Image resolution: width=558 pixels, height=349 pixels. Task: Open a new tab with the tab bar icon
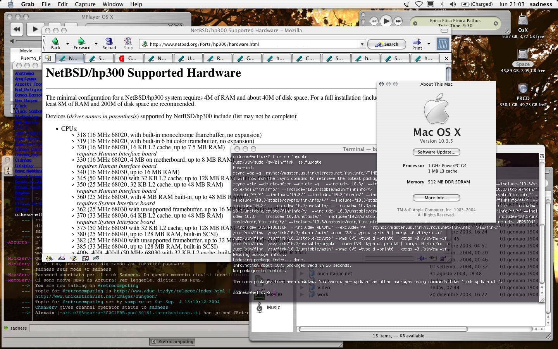point(48,58)
